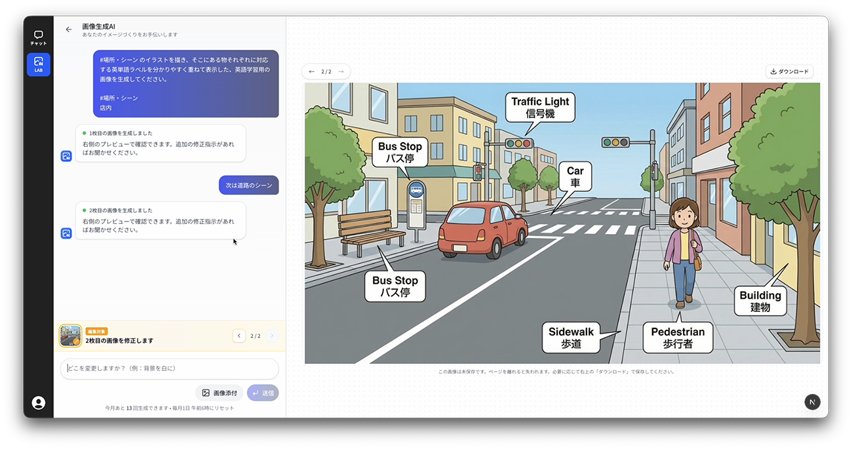The width and height of the screenshot is (852, 449).
Task: Go to previous image with preview left arrow
Action: coord(312,71)
